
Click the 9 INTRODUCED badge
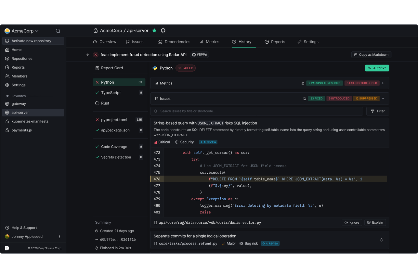339,99
